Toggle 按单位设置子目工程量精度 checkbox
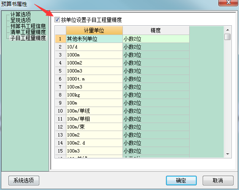The image size is (239, 190). tap(57, 20)
